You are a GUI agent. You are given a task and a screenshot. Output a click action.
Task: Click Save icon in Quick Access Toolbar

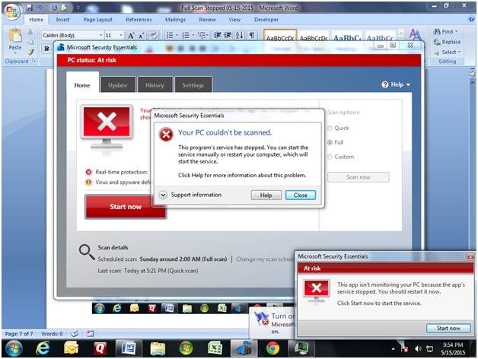[29, 8]
